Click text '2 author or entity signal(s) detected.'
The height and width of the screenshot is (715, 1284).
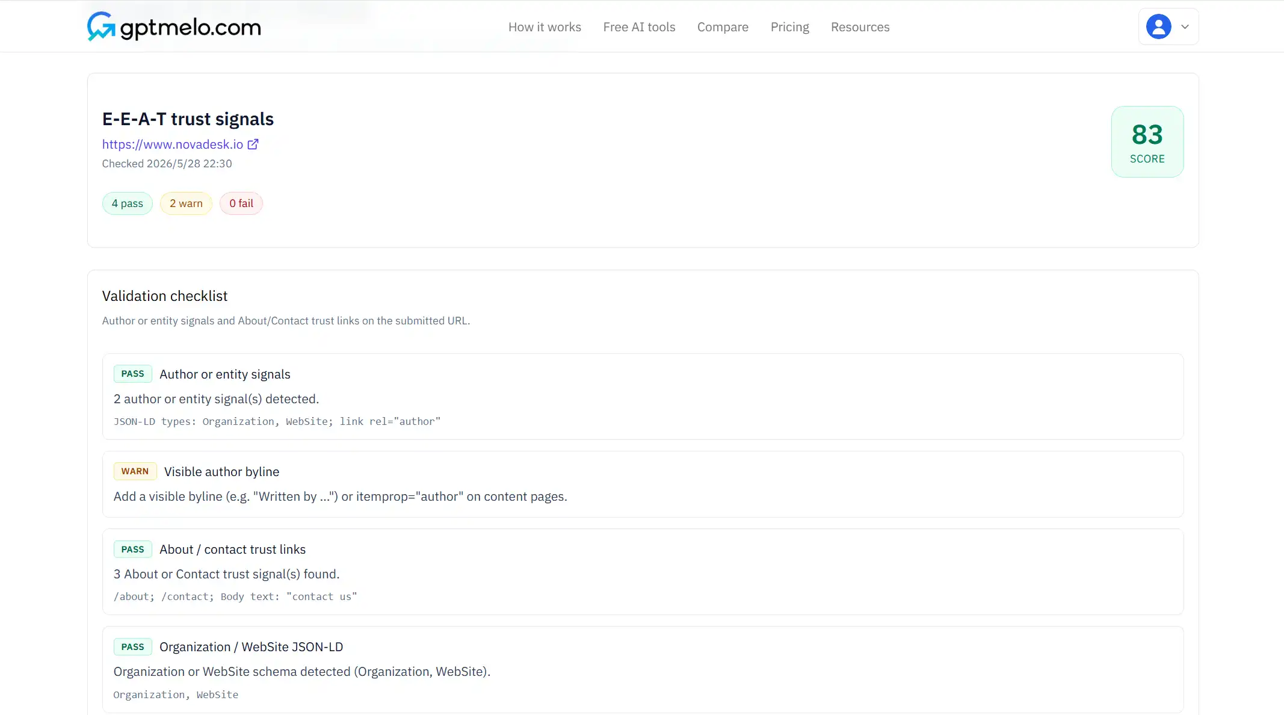217,399
